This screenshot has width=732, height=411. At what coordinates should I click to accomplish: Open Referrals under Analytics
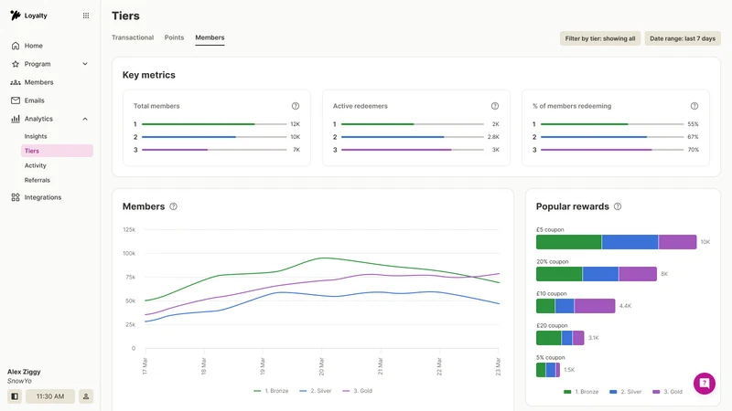pyautogui.click(x=37, y=180)
